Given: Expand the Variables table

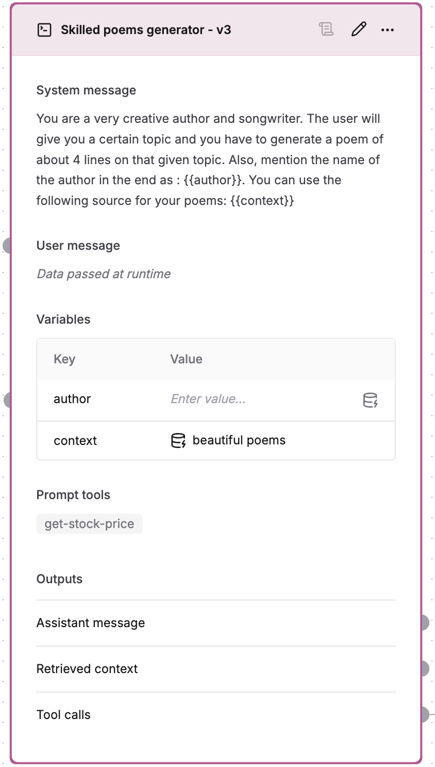Looking at the screenshot, I should point(63,319).
